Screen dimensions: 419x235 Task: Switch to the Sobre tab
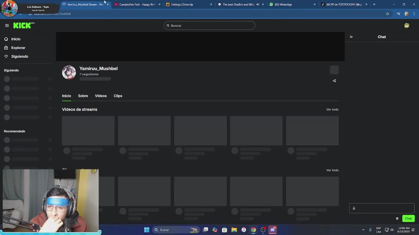pos(83,96)
